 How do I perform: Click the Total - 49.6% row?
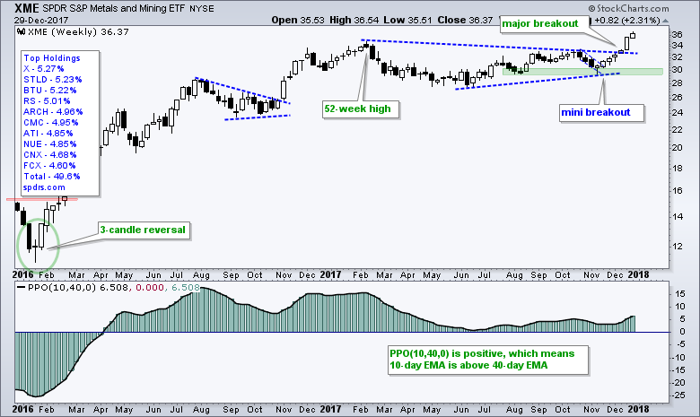pos(52,176)
